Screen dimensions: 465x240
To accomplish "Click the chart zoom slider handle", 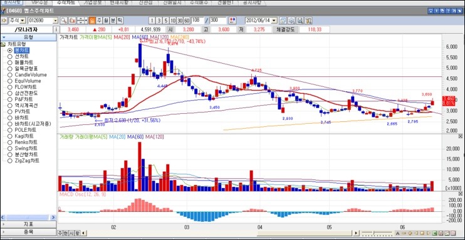I will (x=374, y=232).
